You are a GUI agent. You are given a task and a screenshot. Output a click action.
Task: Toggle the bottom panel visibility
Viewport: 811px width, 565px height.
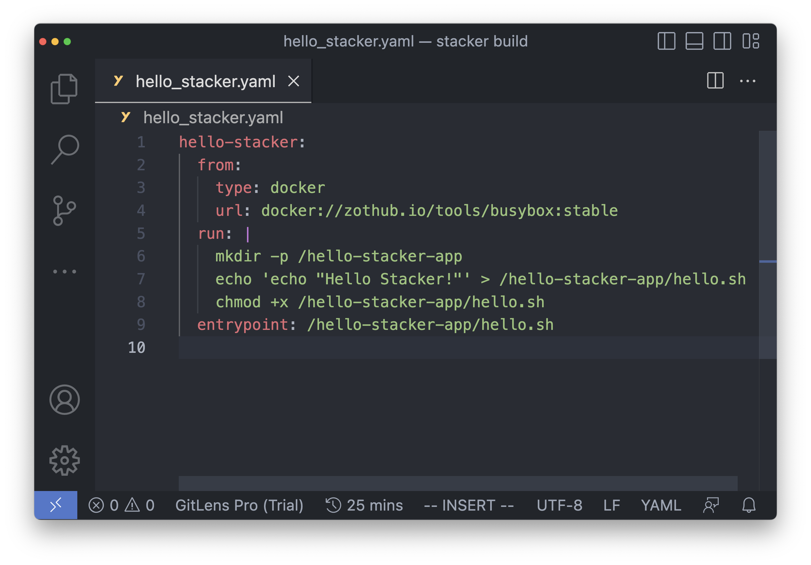(694, 41)
